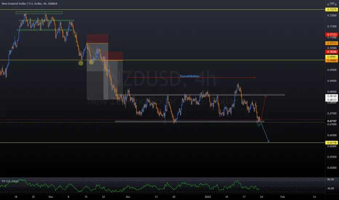
Task: Open the RSI (14, close) indicator label
Action: tap(10, 181)
